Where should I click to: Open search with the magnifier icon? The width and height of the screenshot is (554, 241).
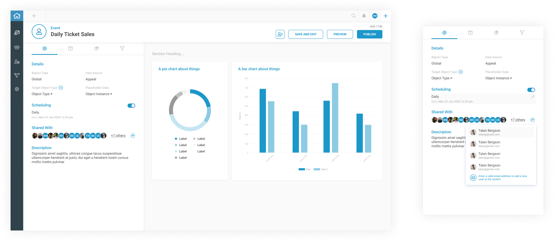point(354,16)
